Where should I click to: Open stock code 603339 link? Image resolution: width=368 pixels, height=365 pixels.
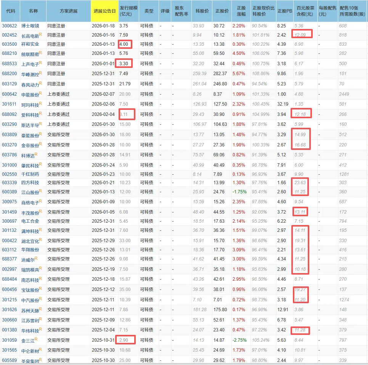tap(10, 183)
